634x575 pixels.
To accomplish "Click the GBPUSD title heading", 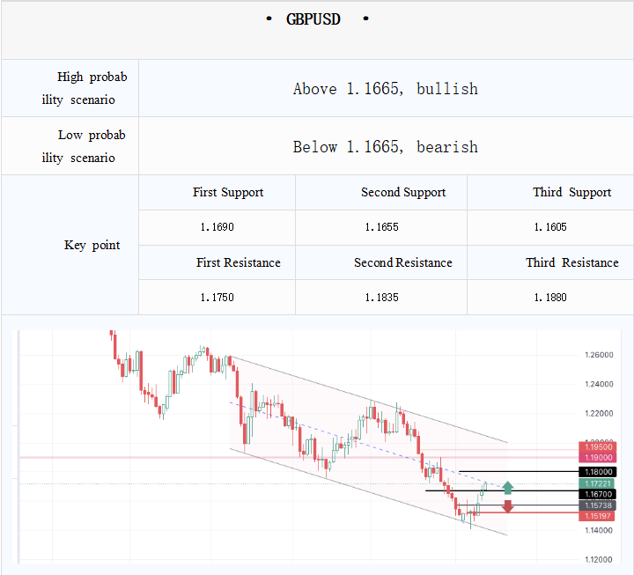I will pos(313,19).
